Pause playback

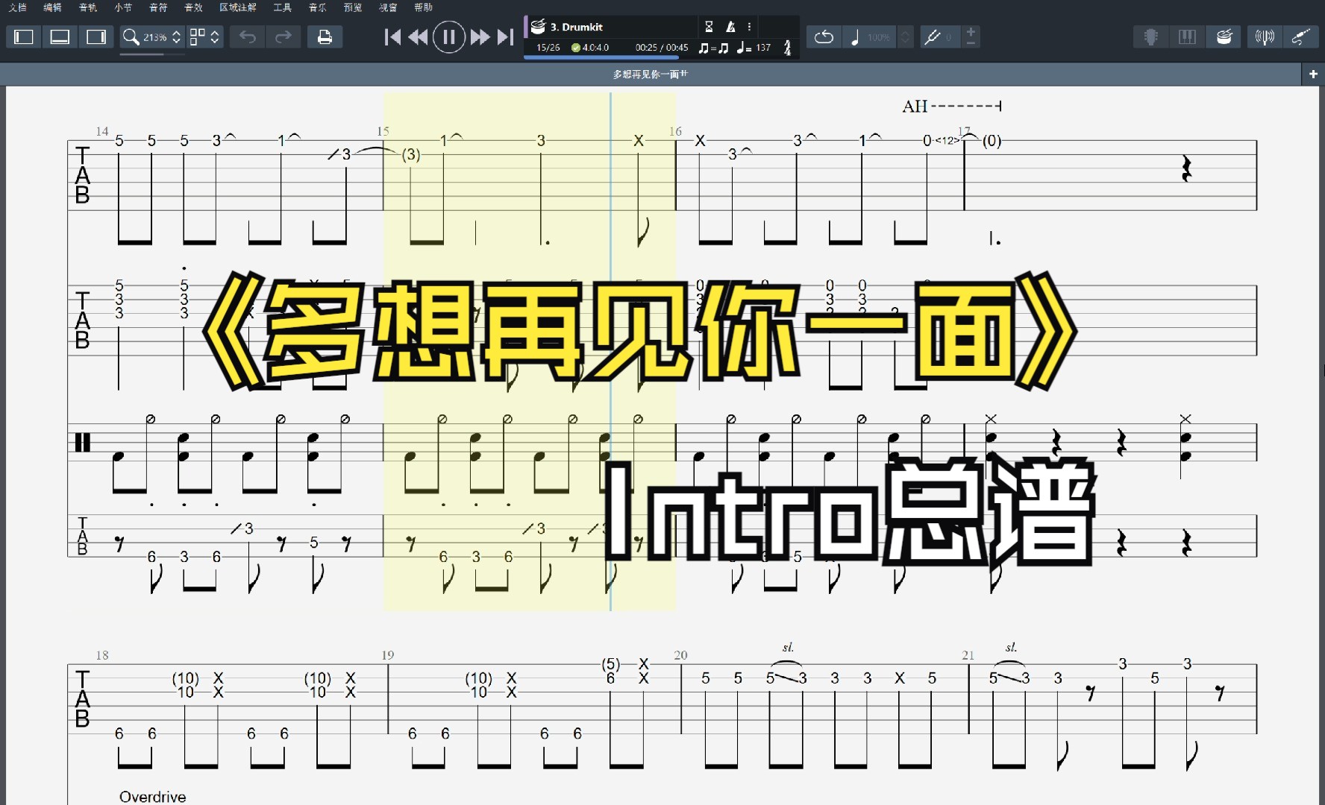pyautogui.click(x=449, y=37)
